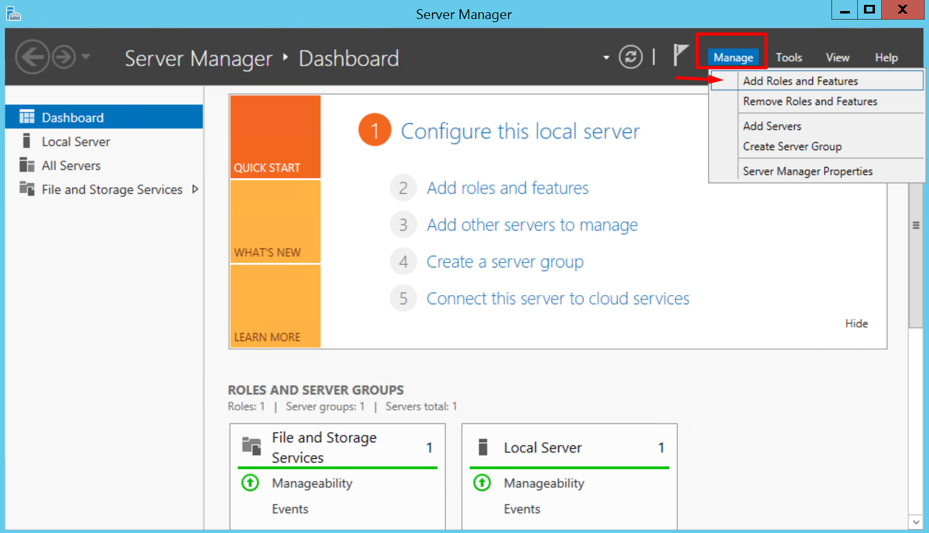Click the forward navigation arrow icon
Screen dimensions: 929x533
[64, 57]
